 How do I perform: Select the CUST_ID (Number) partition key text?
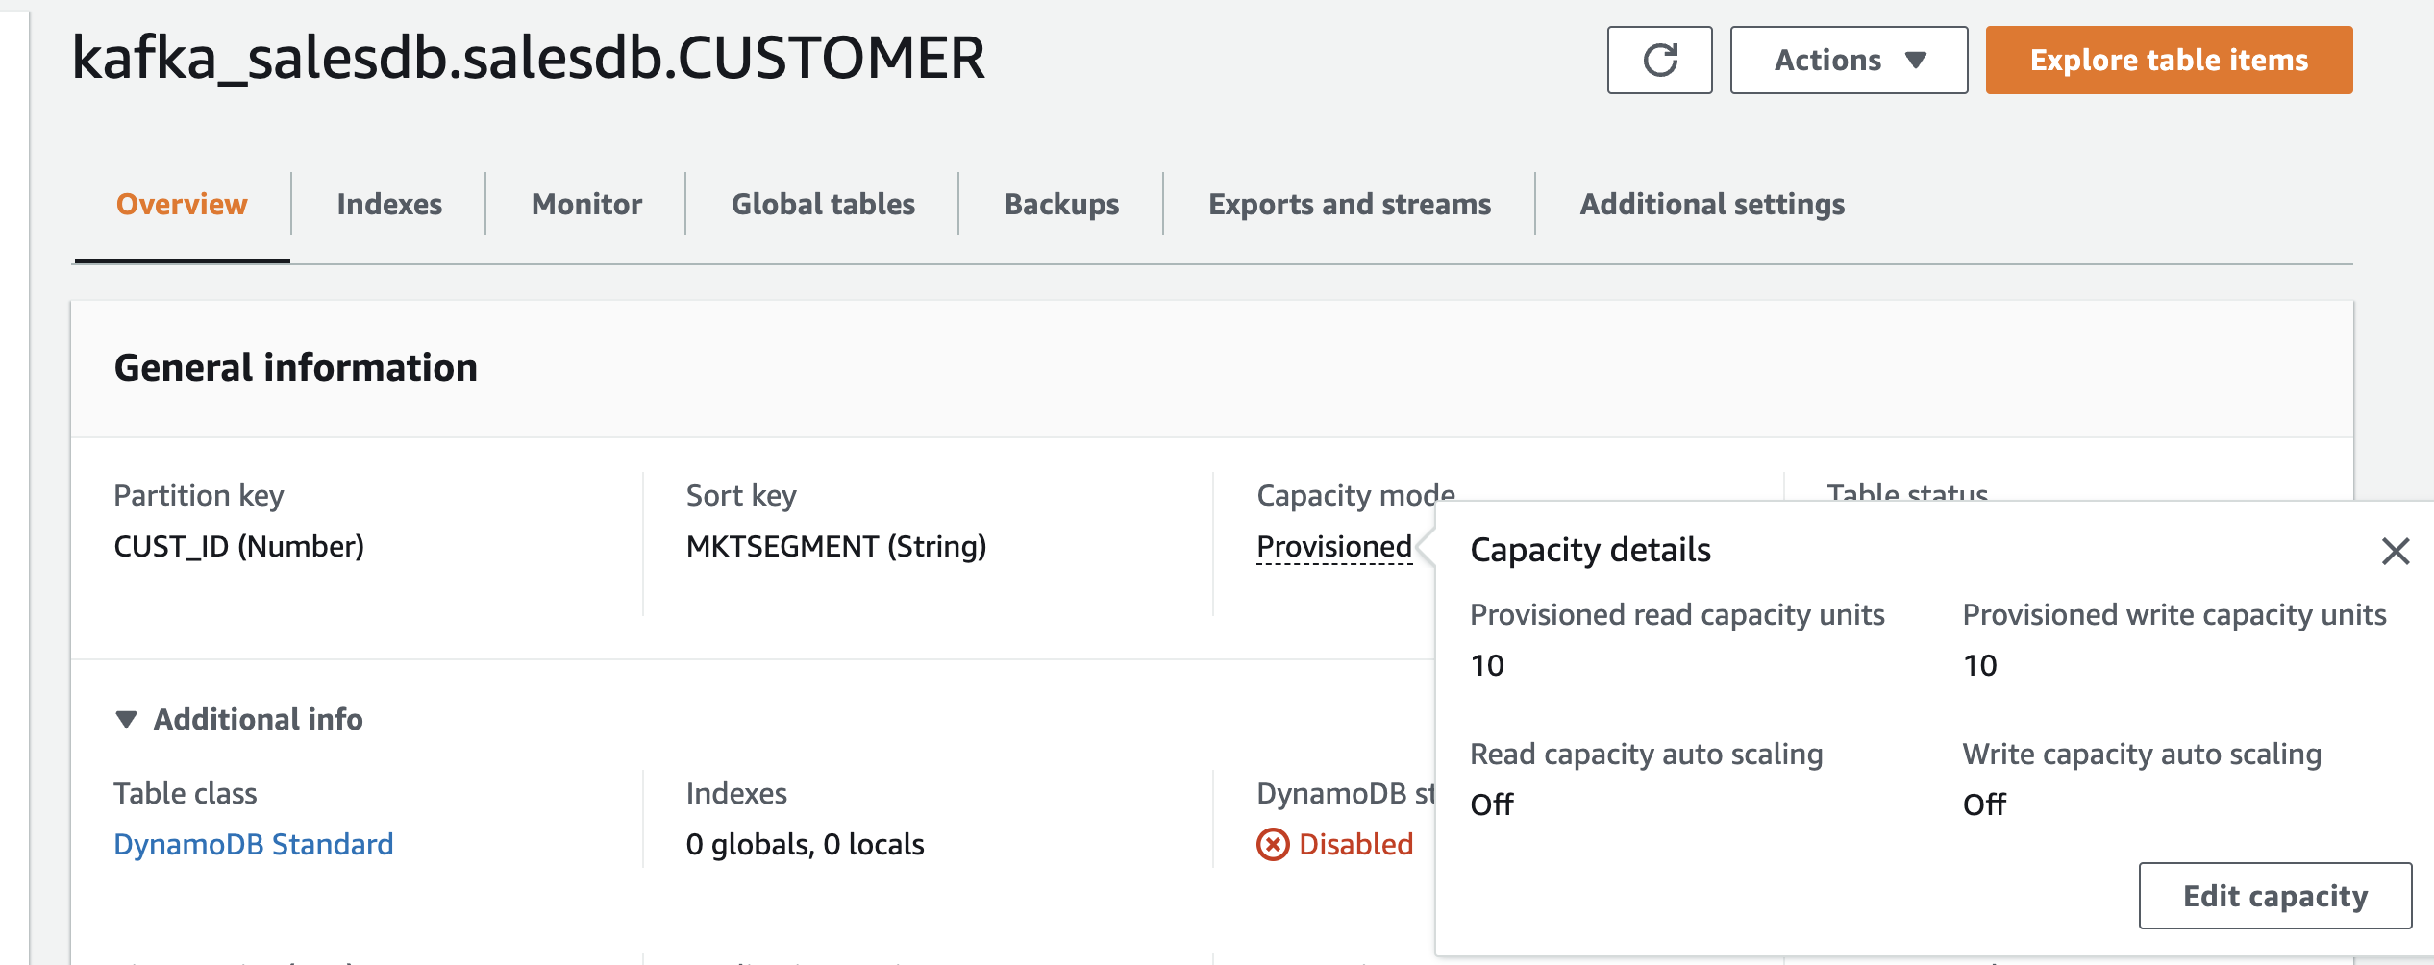239,546
